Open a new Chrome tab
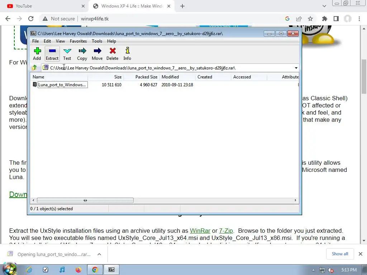The image size is (367, 275). [182, 6]
